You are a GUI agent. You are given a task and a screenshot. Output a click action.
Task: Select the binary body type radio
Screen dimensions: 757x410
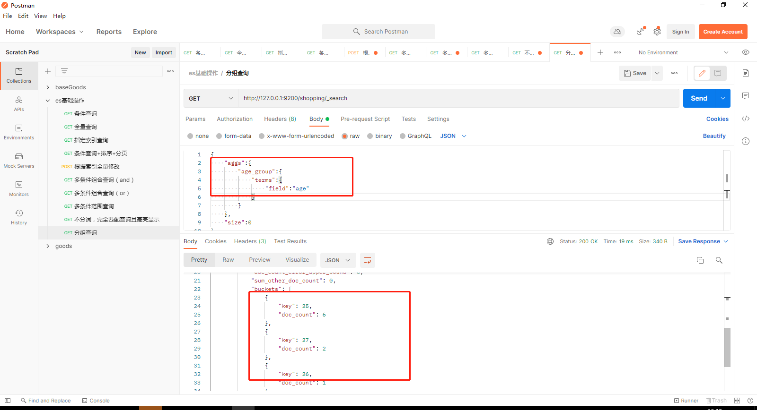pyautogui.click(x=370, y=136)
